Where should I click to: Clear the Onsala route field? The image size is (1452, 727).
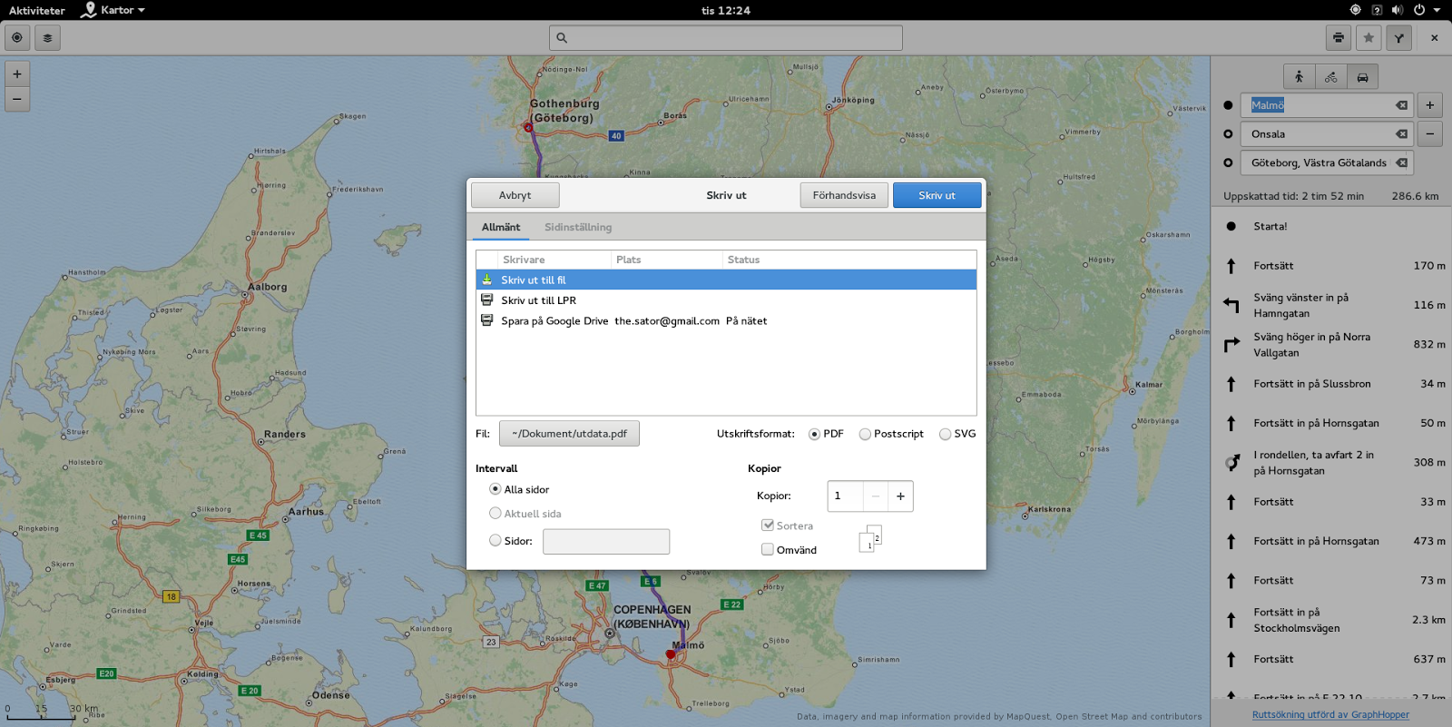pos(1402,134)
